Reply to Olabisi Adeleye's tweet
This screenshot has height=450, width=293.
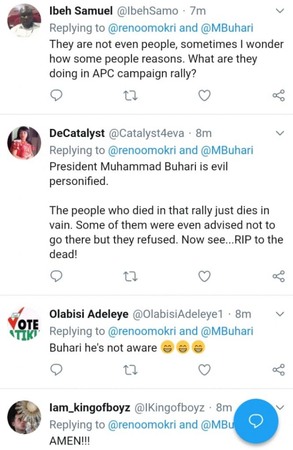pos(56,370)
